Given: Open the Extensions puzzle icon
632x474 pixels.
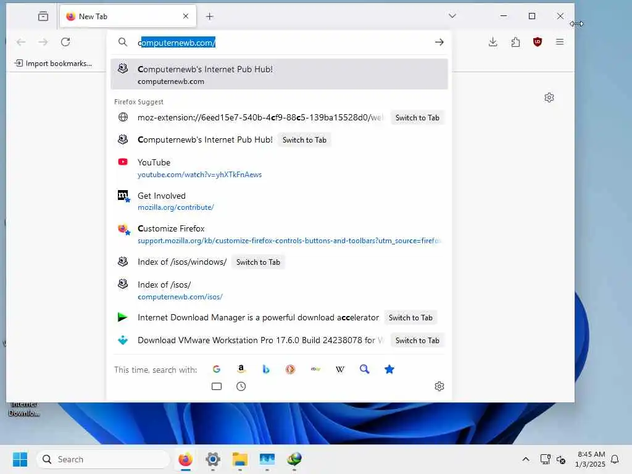Looking at the screenshot, I should 515,42.
